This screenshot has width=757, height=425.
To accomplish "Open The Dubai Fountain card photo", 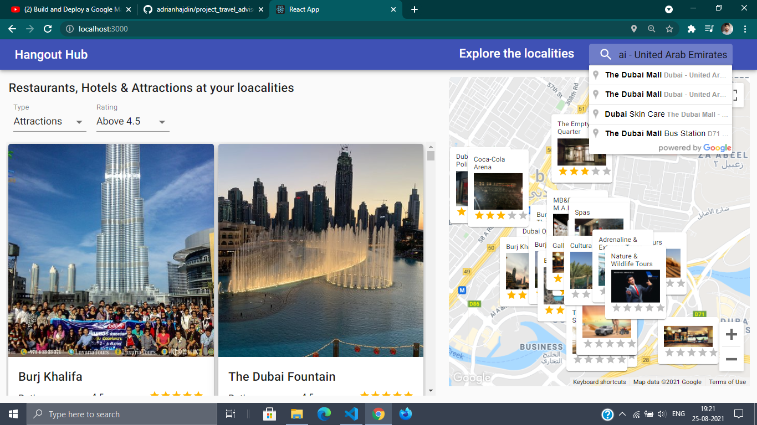I will [x=320, y=250].
